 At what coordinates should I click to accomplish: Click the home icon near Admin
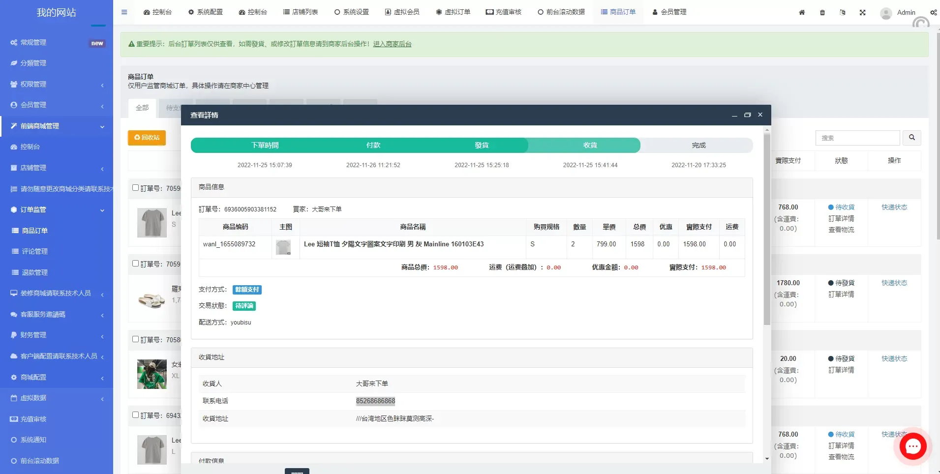802,12
